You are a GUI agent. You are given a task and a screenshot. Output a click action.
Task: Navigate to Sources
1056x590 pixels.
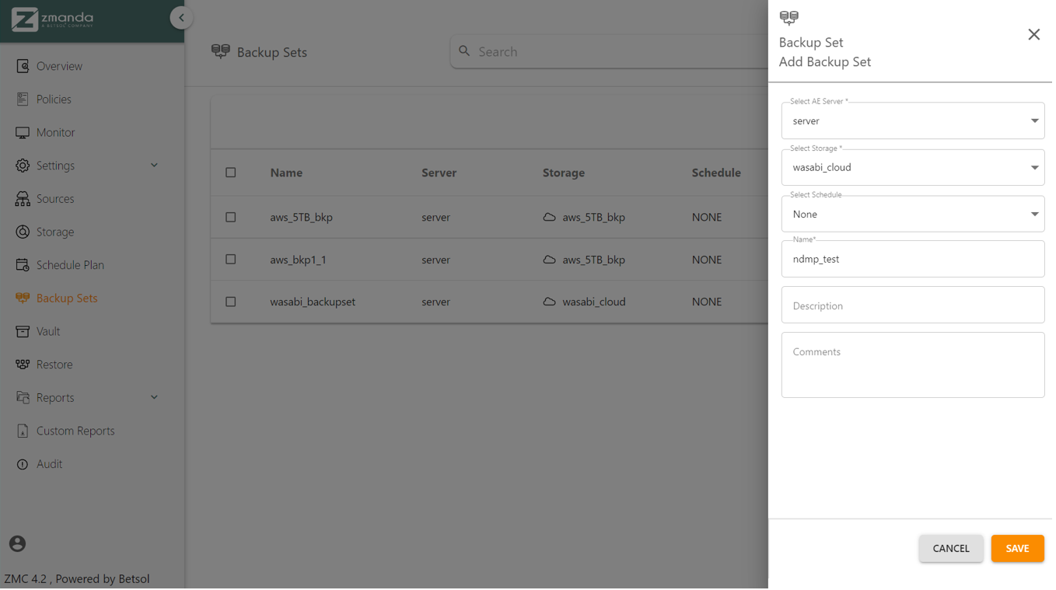56,199
